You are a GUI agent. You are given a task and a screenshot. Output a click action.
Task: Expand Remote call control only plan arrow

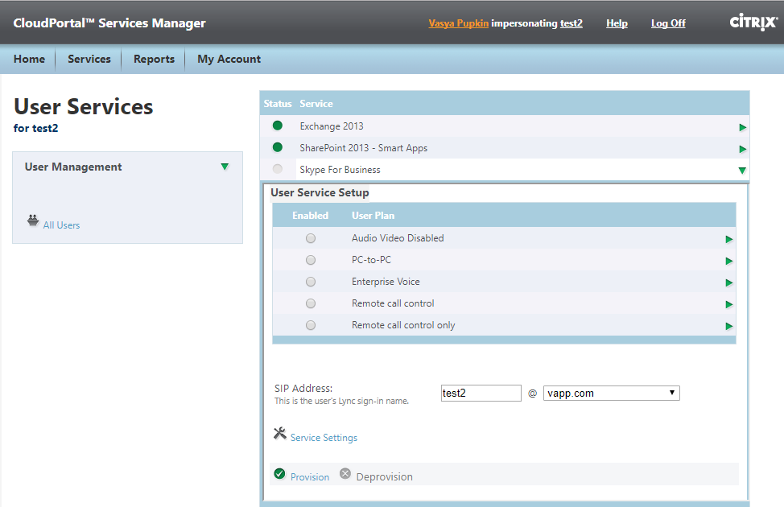pyautogui.click(x=729, y=327)
